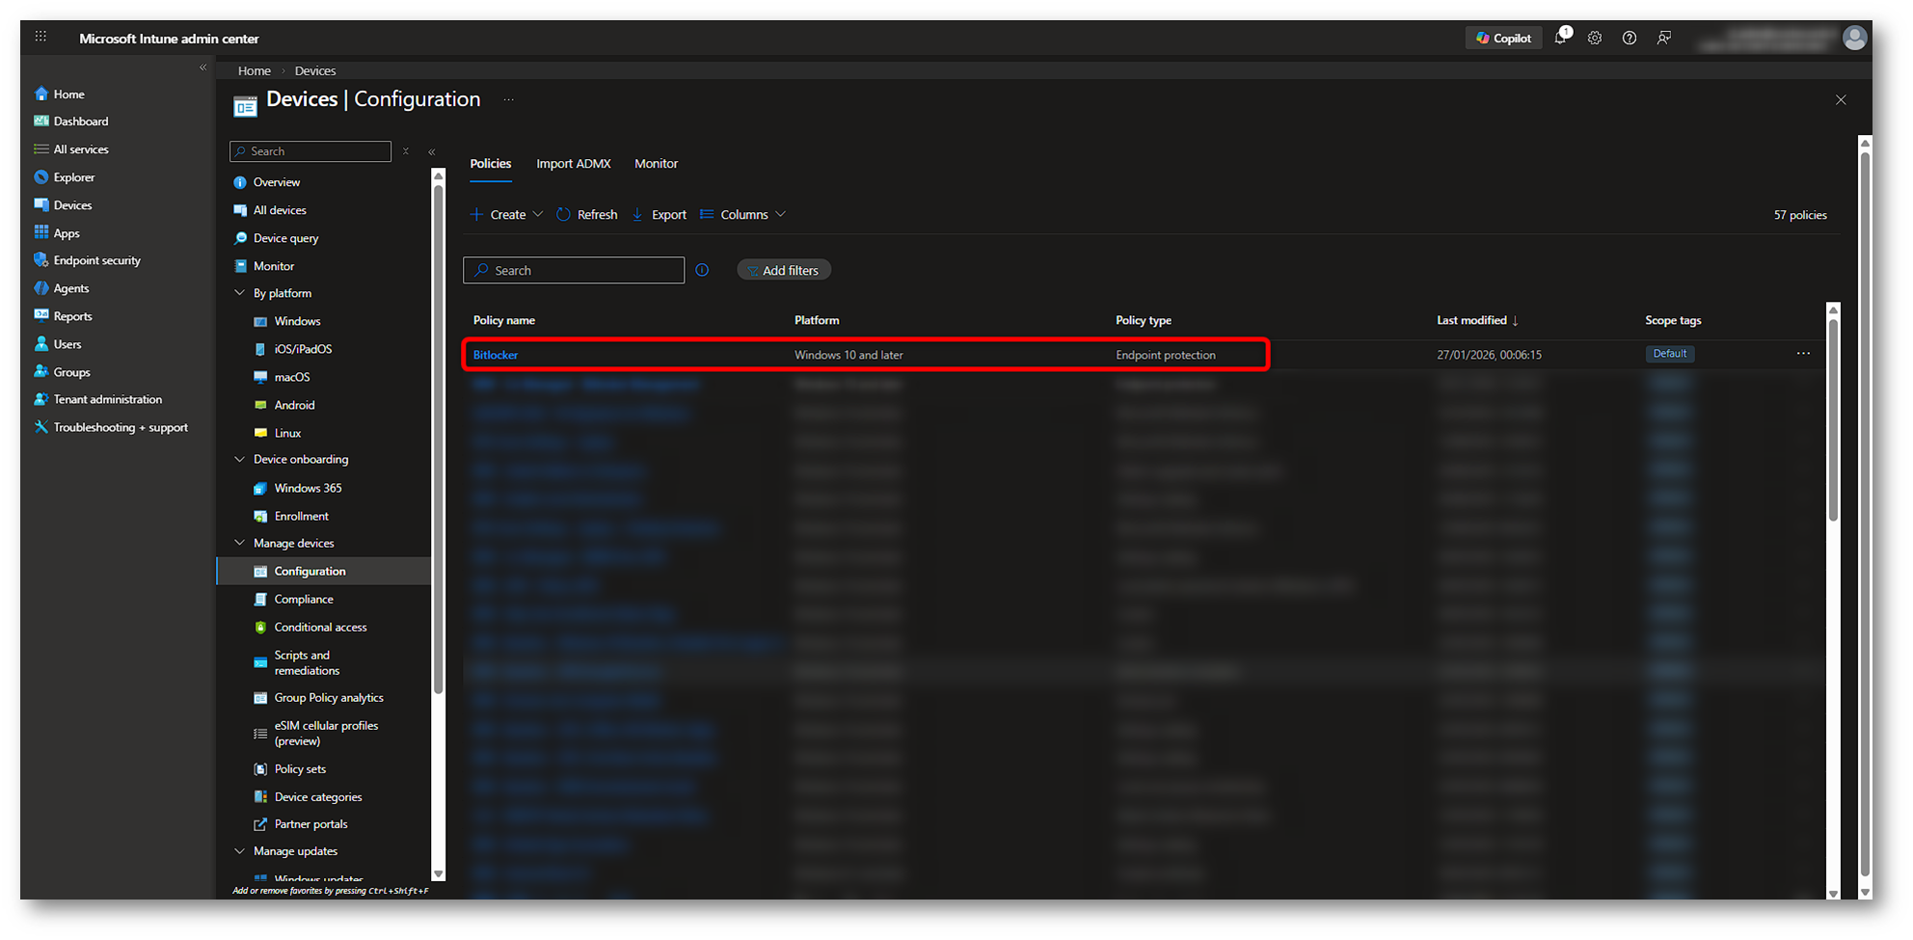
Task: Click the Add filters button
Action: point(784,271)
